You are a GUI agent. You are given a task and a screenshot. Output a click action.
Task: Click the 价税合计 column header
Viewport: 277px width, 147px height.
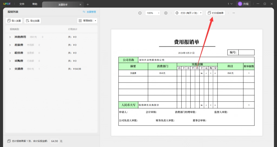coord(72,29)
